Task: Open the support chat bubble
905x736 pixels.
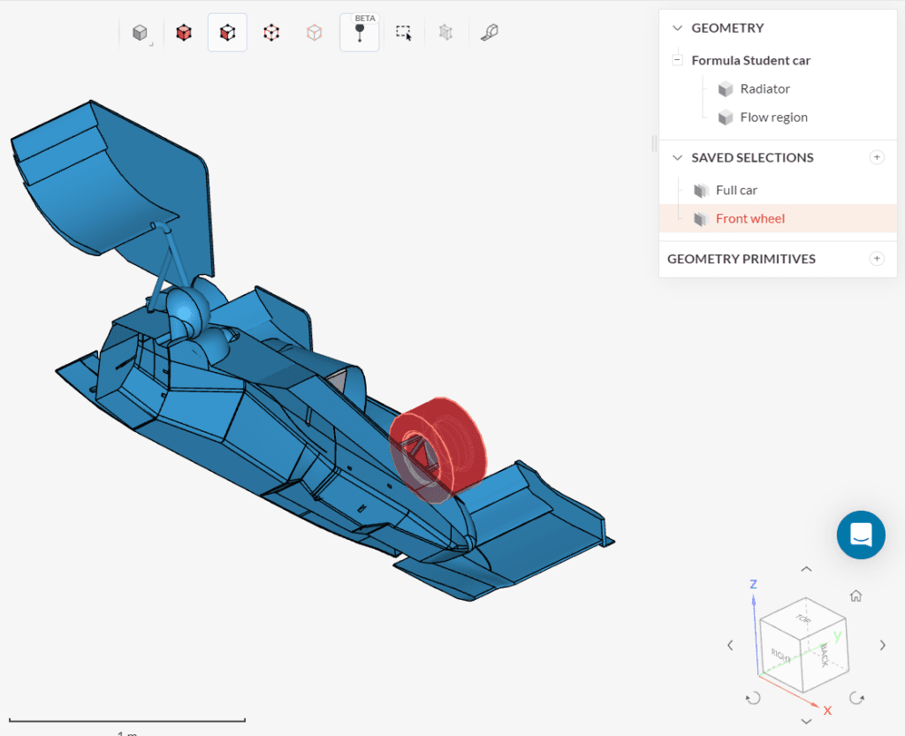Action: click(860, 535)
